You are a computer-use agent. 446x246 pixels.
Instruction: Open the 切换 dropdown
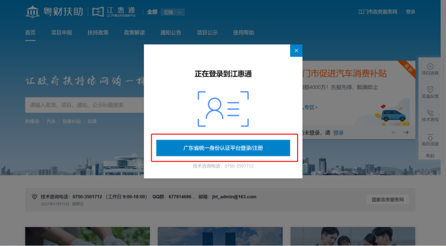coord(173,12)
